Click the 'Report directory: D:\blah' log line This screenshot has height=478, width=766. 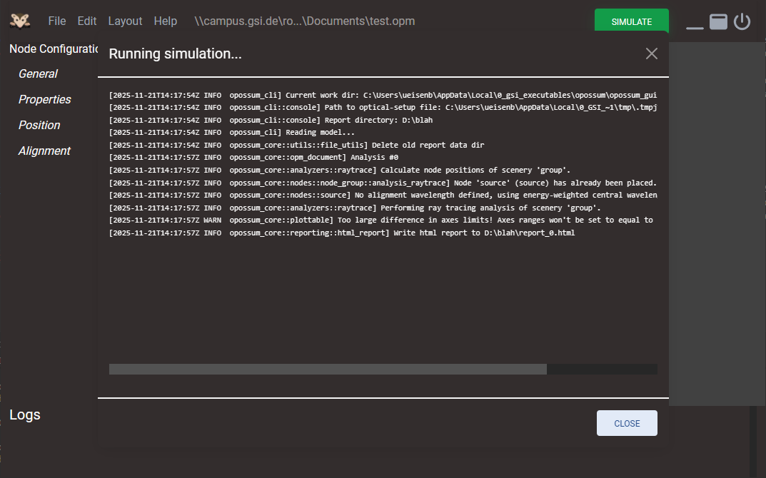click(271, 120)
